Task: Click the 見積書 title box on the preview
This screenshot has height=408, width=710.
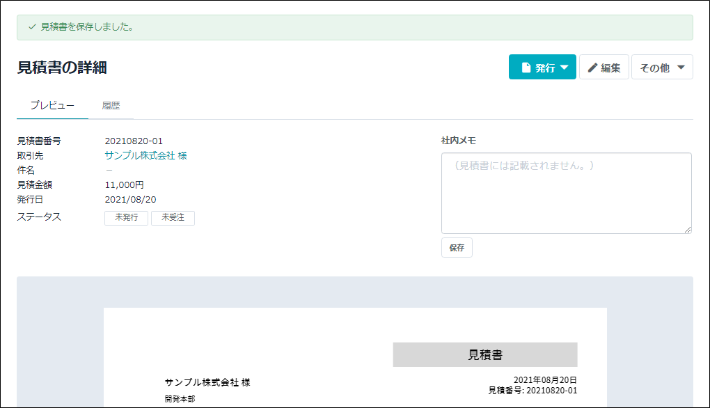Action: click(x=485, y=354)
